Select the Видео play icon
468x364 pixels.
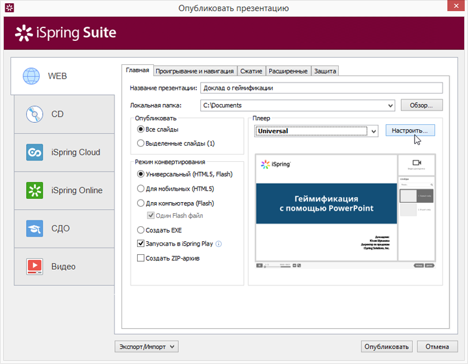[34, 266]
